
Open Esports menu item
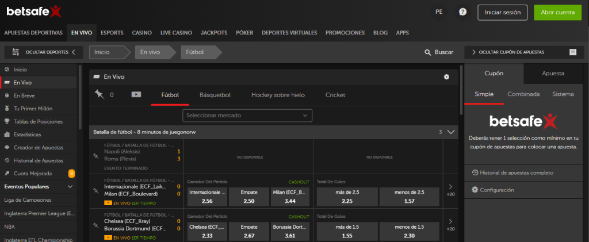(x=112, y=33)
